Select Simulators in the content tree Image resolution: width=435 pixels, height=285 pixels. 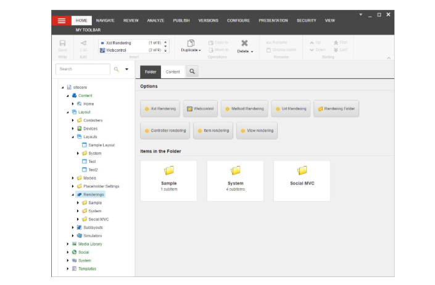[x=93, y=236]
